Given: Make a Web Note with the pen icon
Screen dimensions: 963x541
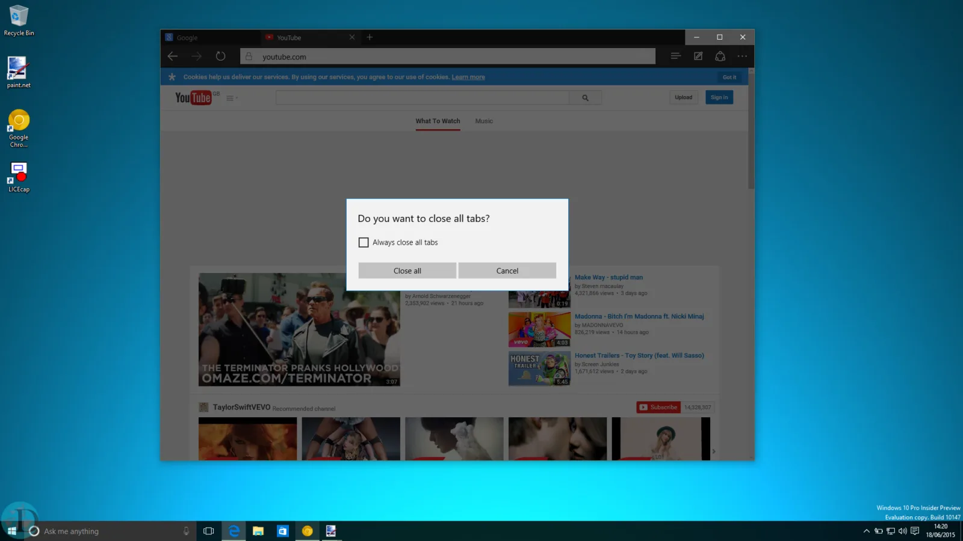Looking at the screenshot, I should click(x=698, y=56).
